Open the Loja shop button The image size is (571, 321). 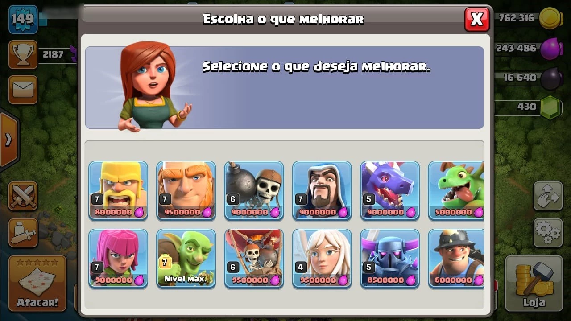tap(534, 283)
